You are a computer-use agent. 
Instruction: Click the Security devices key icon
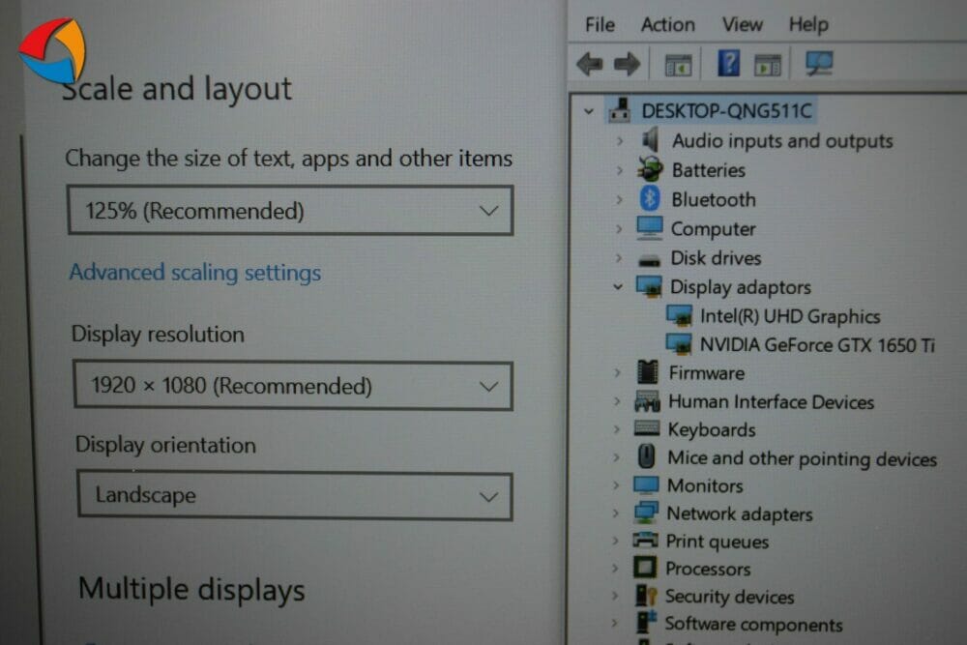(x=645, y=596)
